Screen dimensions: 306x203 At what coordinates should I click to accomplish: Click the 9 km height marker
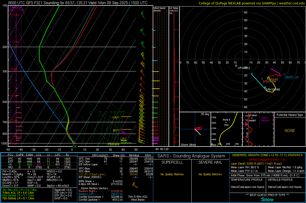coord(15,69)
